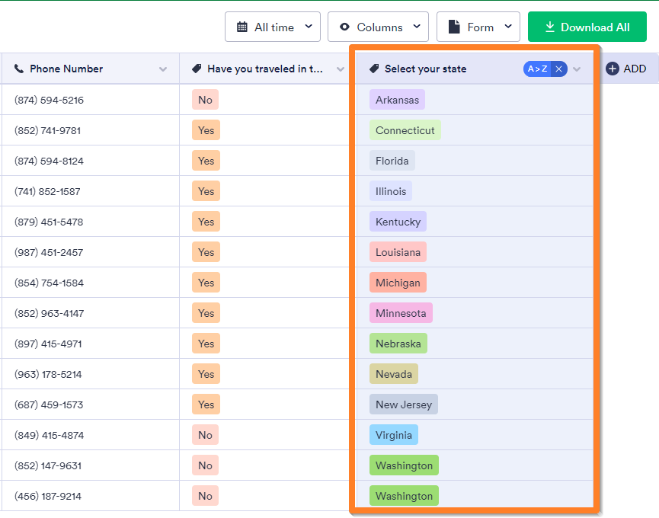Click the tag icon beside Select your state
Image resolution: width=659 pixels, height=518 pixels.
coord(374,69)
